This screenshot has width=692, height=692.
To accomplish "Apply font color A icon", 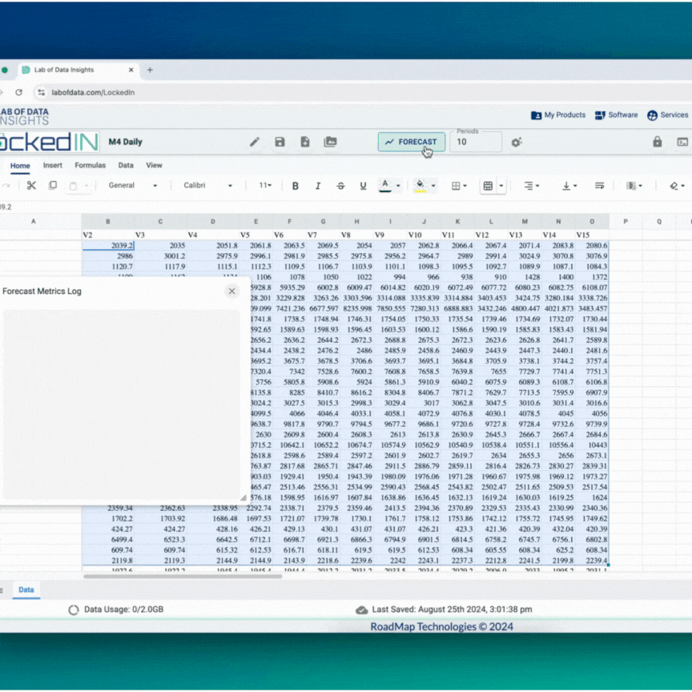I will (384, 185).
